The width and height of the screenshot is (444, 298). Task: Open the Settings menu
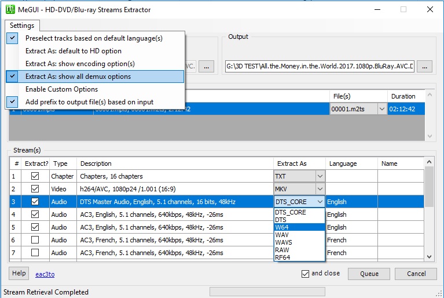tap(22, 26)
